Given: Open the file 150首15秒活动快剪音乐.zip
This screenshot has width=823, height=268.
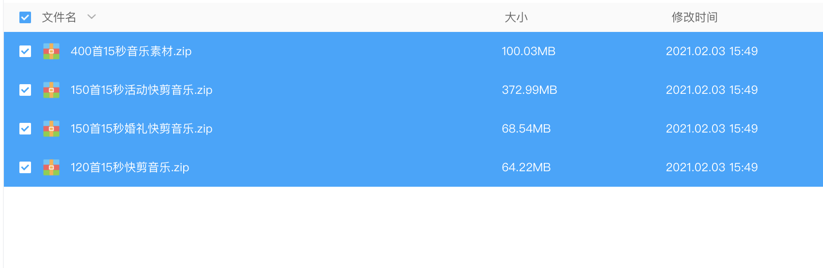Looking at the screenshot, I should point(142,90).
